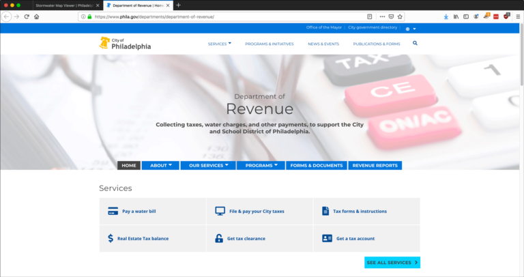Image resolution: width=524 pixels, height=277 pixels.
Task: Go to the browser home page icon
Action: 36,16
